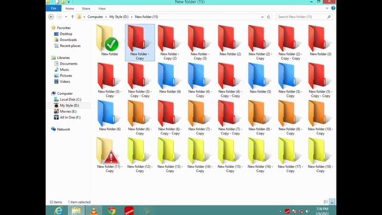
Task: Open Quick Access Toolbar customize dropdown
Action: click(69, 2)
